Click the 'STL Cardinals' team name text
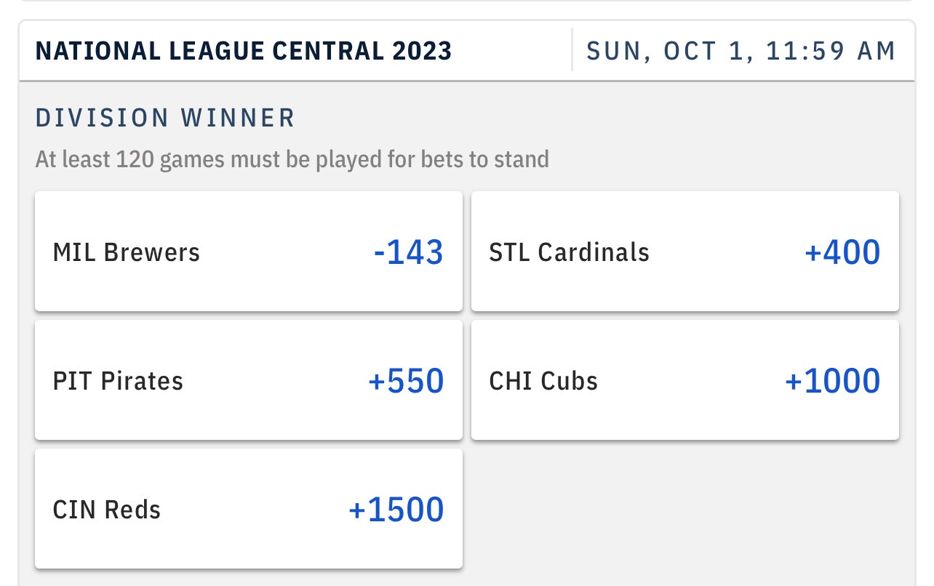 click(569, 252)
